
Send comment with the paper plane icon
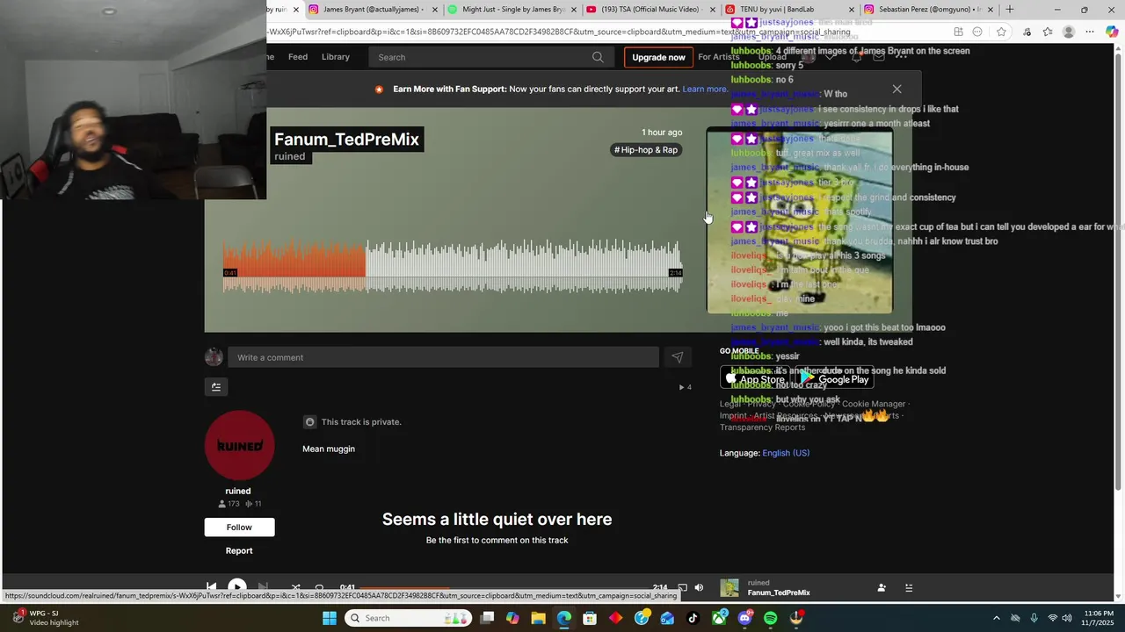point(677,357)
